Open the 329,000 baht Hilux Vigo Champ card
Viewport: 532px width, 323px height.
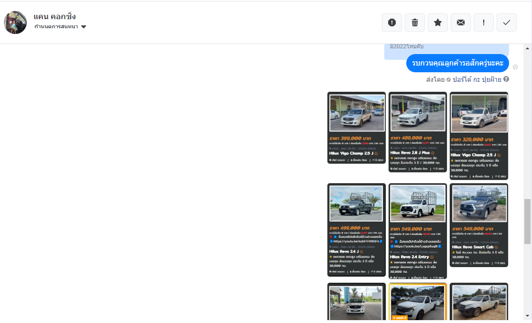click(478, 136)
